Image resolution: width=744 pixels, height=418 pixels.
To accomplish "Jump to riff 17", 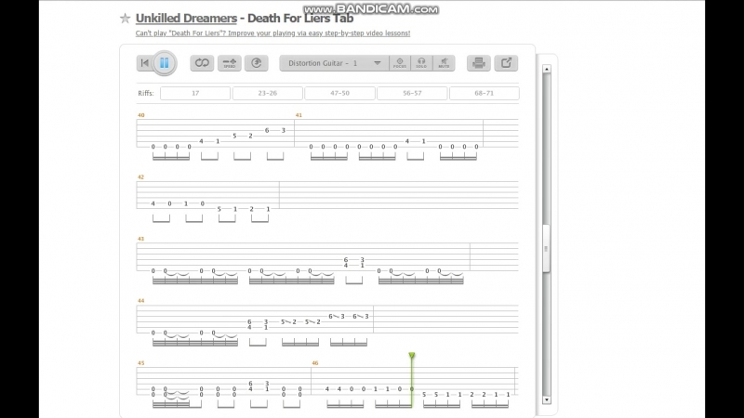I will point(195,94).
